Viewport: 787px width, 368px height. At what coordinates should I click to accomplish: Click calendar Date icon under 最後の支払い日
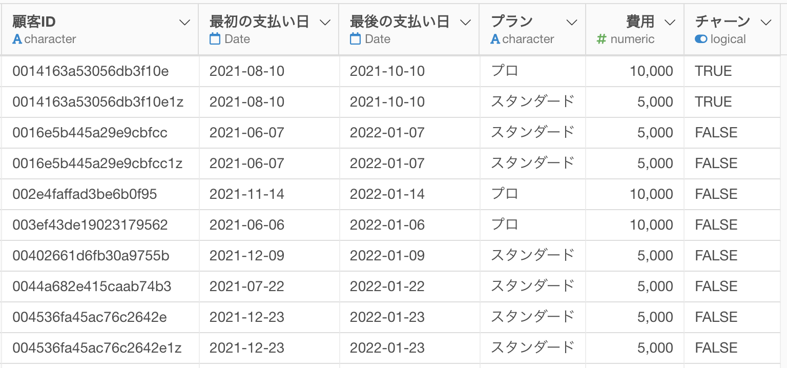coord(356,39)
